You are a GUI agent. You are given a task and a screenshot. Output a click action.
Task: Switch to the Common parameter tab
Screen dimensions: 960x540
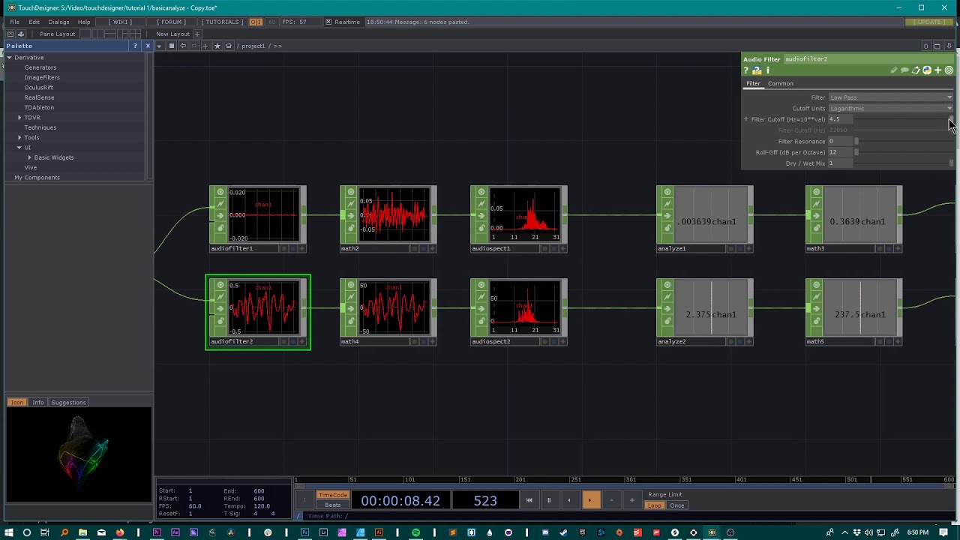(780, 84)
